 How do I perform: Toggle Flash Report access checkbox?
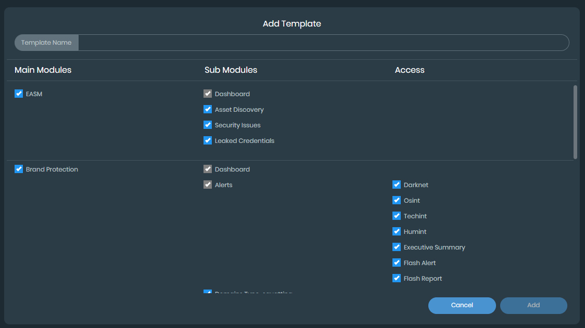coord(397,279)
